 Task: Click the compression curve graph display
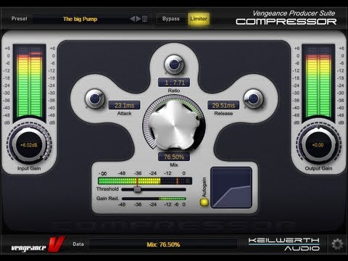231,188
